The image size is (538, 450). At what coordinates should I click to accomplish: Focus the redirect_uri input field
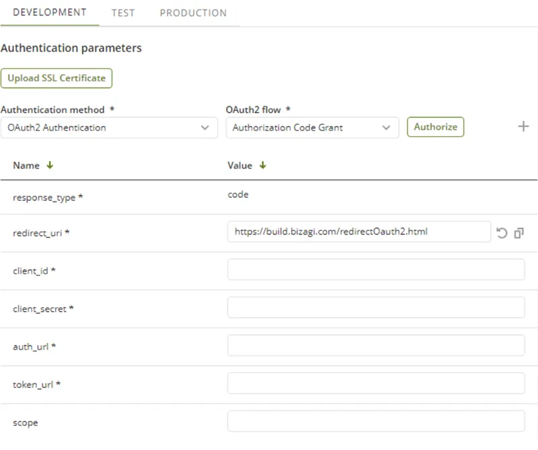pos(359,232)
